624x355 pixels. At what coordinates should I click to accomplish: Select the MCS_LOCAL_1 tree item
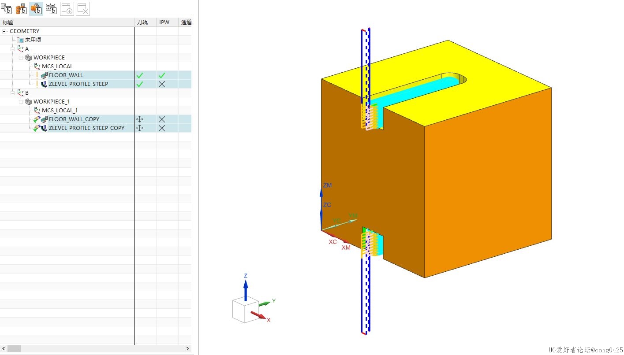click(x=60, y=111)
